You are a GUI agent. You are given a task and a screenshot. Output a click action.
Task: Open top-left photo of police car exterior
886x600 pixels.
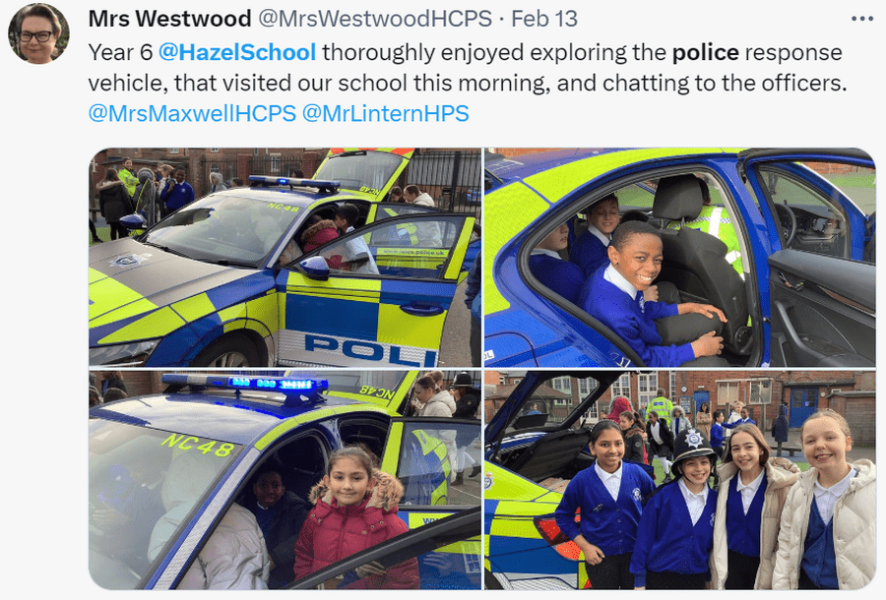285,258
